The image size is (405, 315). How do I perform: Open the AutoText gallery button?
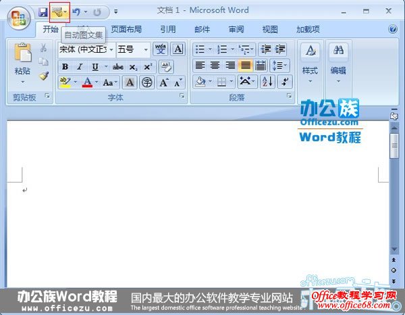(x=59, y=12)
